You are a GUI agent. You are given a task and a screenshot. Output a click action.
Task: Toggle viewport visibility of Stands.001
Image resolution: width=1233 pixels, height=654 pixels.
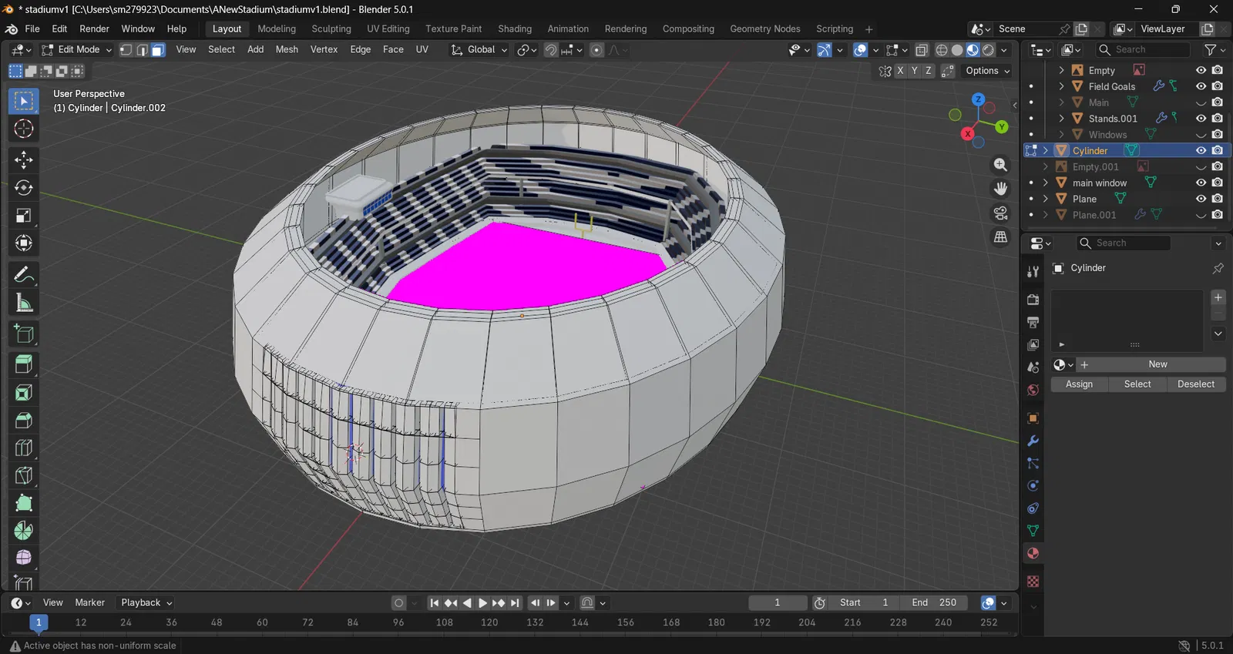(x=1201, y=119)
